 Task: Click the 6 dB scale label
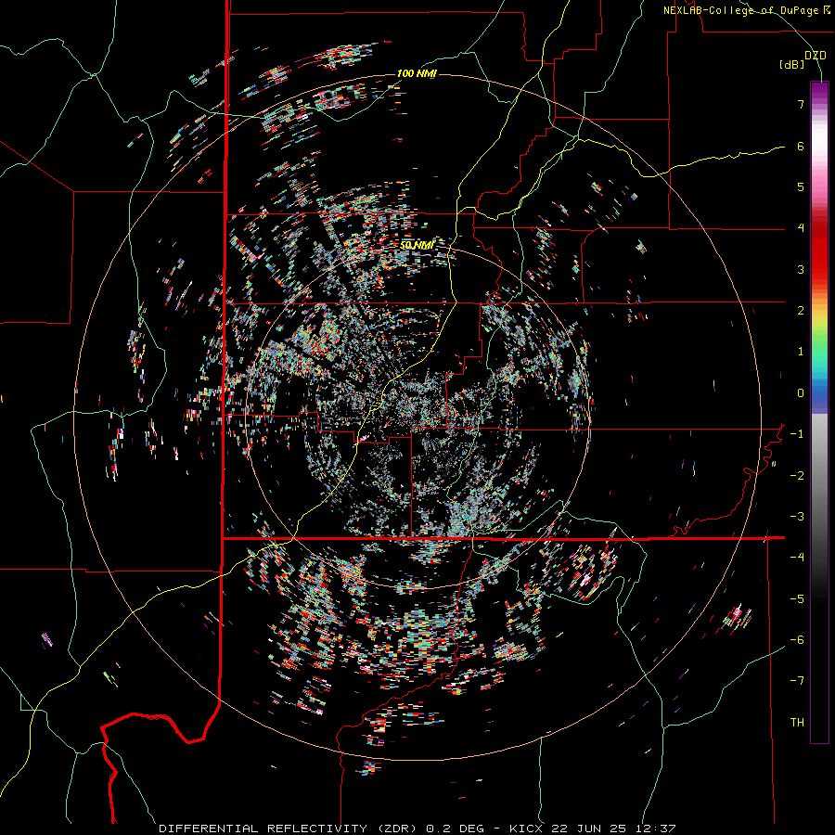pos(801,146)
